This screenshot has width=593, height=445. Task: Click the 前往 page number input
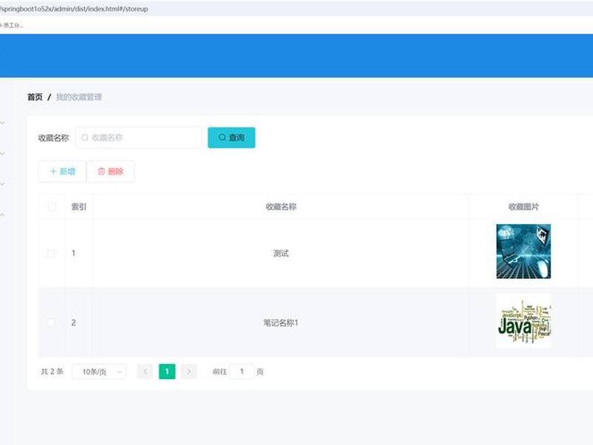click(x=242, y=372)
